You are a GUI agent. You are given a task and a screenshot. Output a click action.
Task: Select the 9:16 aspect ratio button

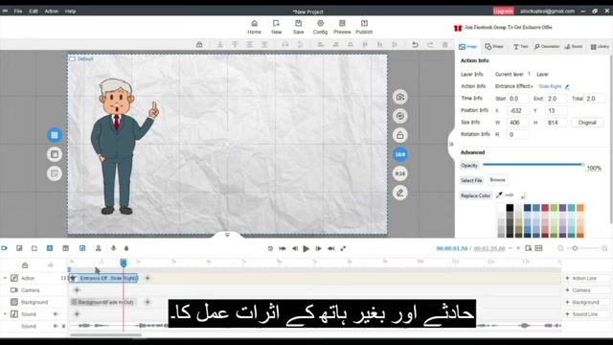tap(400, 173)
